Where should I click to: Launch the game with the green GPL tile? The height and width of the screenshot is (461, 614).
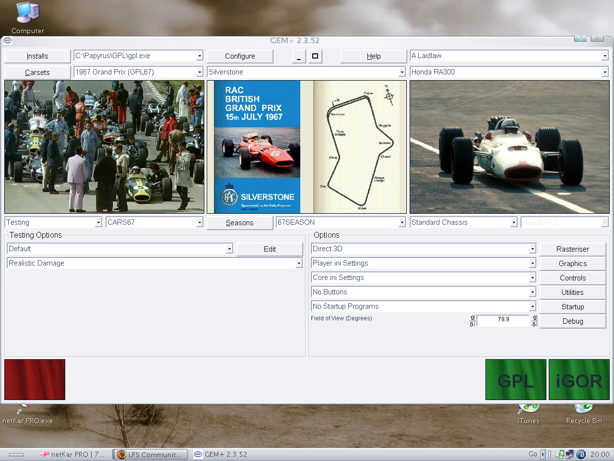click(x=516, y=379)
